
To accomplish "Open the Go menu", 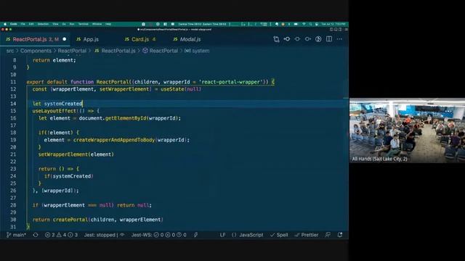I will (x=64, y=24).
